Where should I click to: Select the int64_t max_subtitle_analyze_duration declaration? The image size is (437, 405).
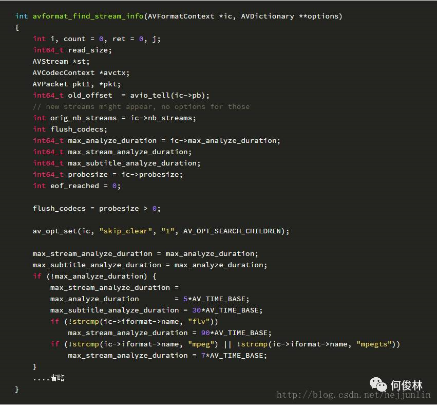tap(117, 163)
